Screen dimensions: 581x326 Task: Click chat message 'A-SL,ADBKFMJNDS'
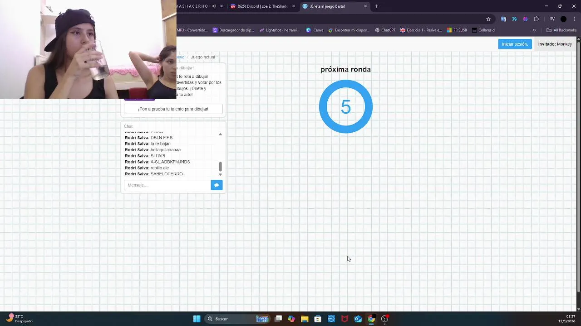(x=170, y=162)
